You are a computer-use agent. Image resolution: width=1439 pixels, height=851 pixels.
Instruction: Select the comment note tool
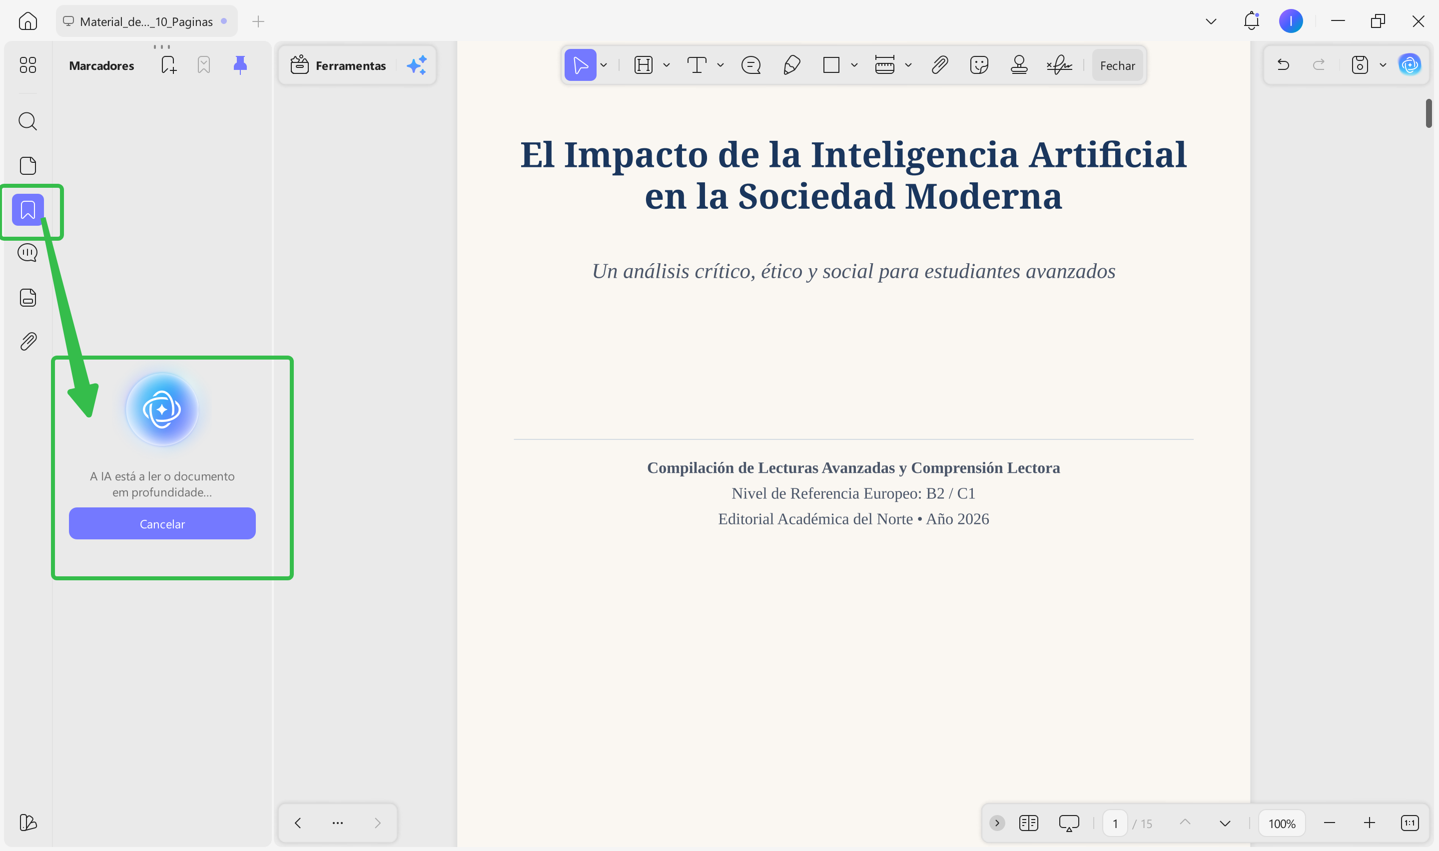tap(751, 65)
